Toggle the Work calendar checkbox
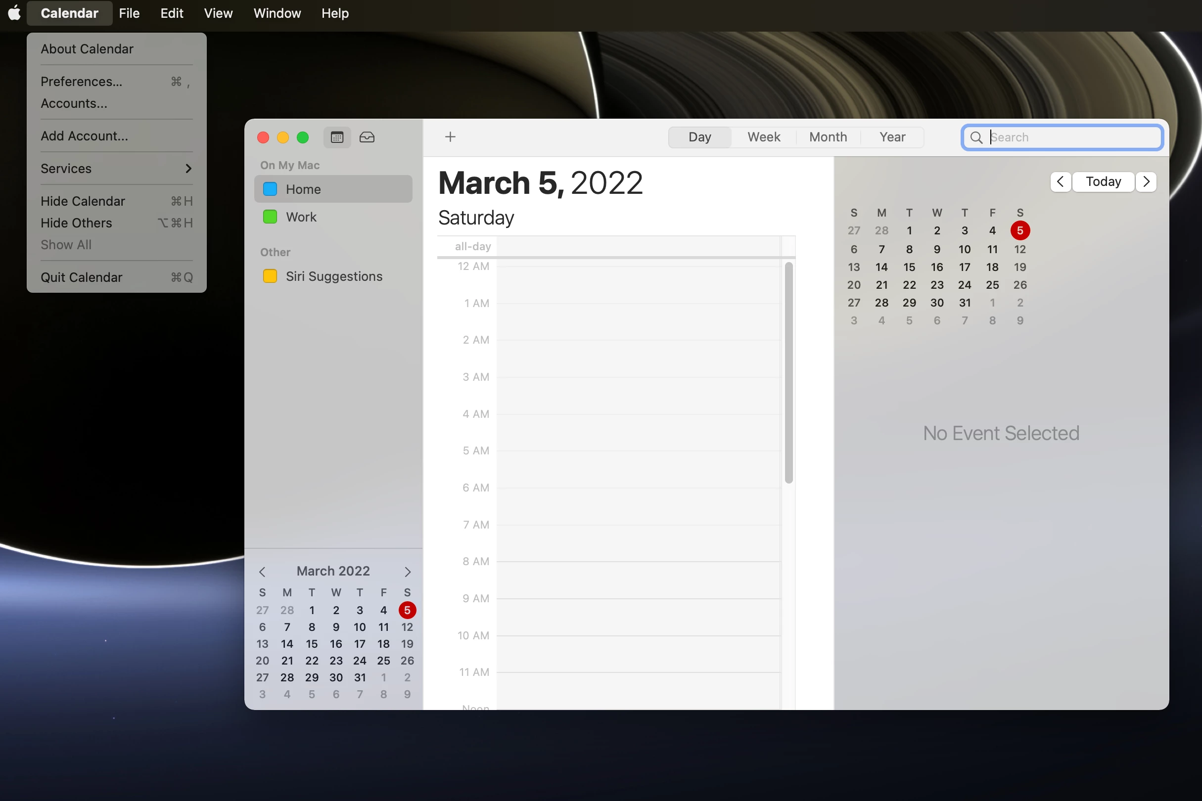Screen dimensions: 1202x801 pyautogui.click(x=270, y=217)
